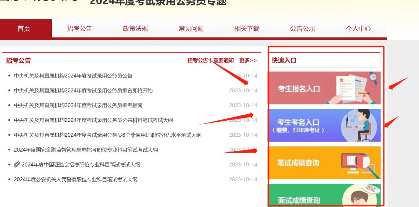419x207 pixels.
Task: Select the 公告公示 navigation tab
Action: point(303,29)
